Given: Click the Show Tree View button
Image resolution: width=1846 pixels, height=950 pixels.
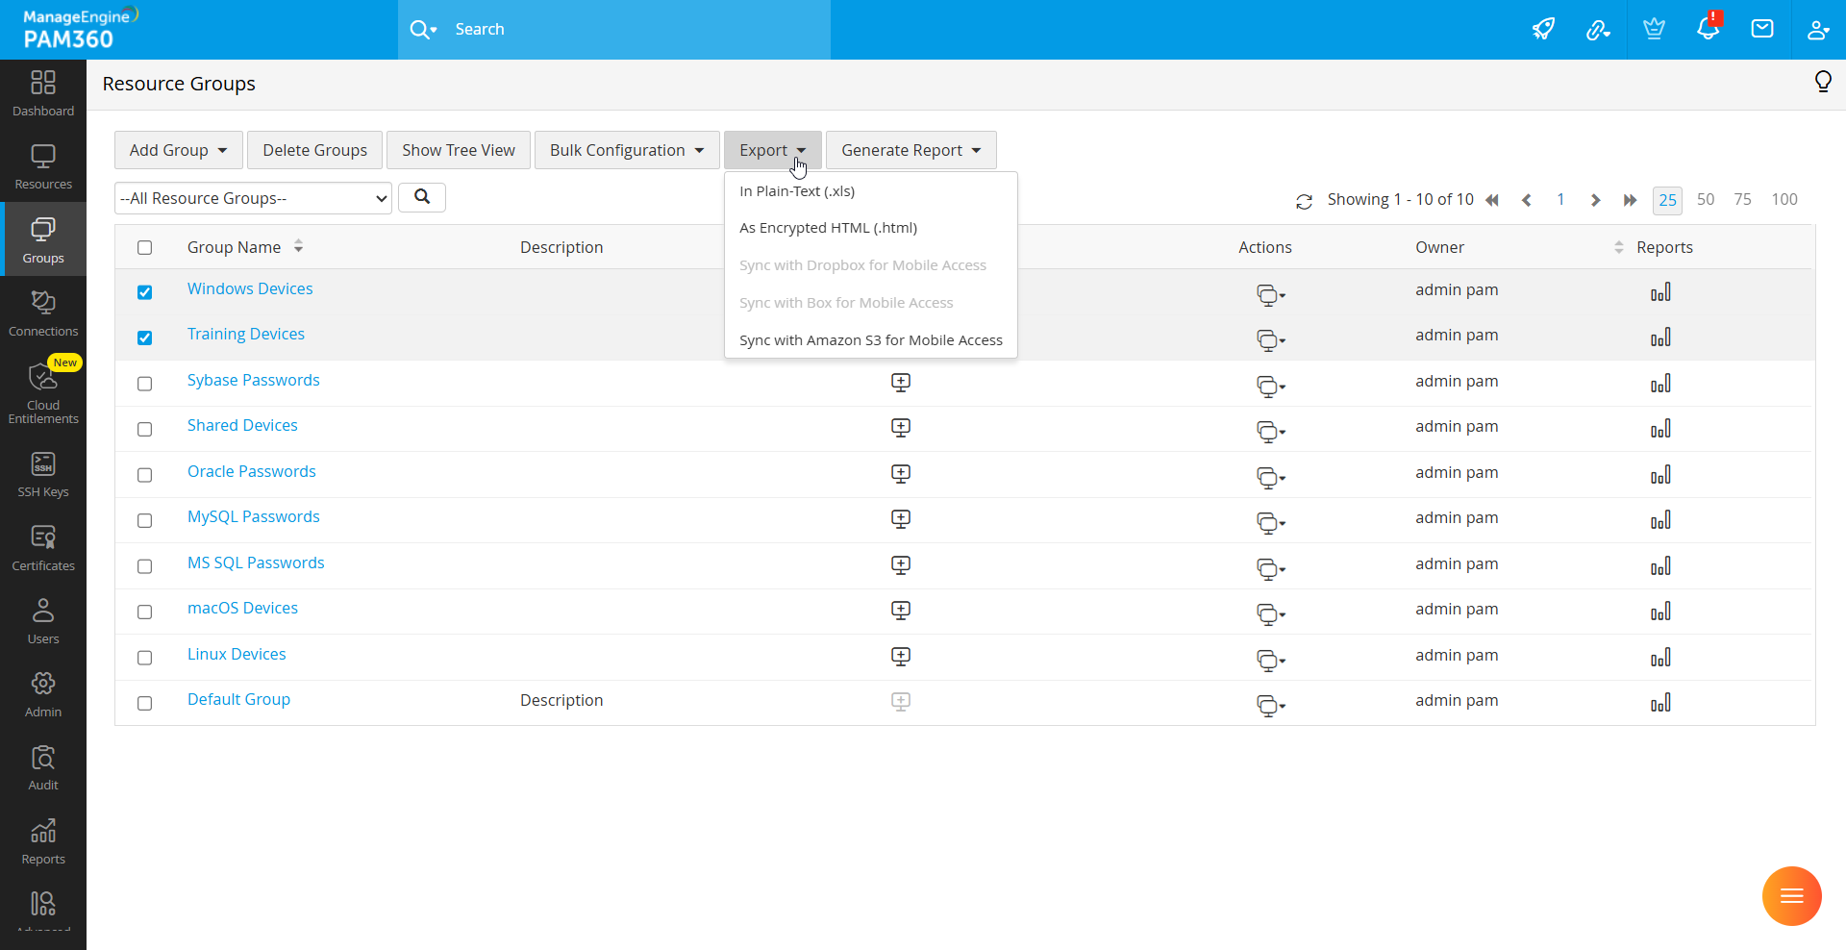Looking at the screenshot, I should [458, 150].
